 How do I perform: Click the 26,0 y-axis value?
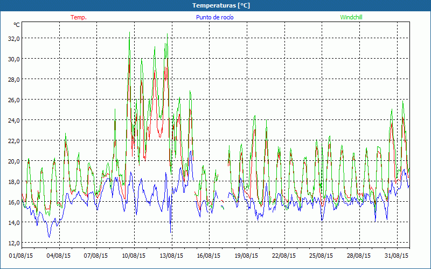pos(14,100)
